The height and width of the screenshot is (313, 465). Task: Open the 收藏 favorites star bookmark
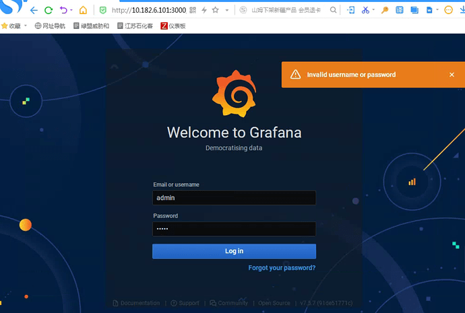(x=11, y=26)
